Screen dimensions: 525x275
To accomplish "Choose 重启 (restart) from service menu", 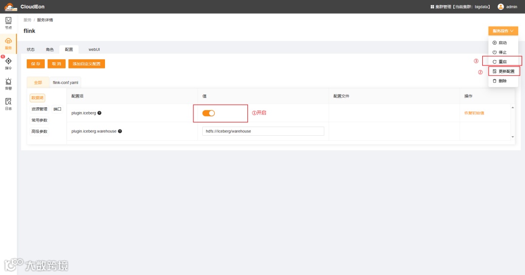I will pos(503,62).
